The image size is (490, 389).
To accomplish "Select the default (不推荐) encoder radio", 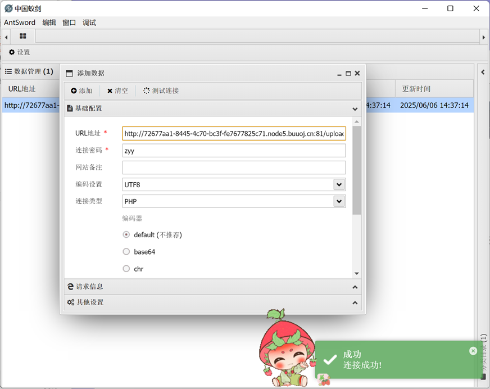I will coord(126,234).
